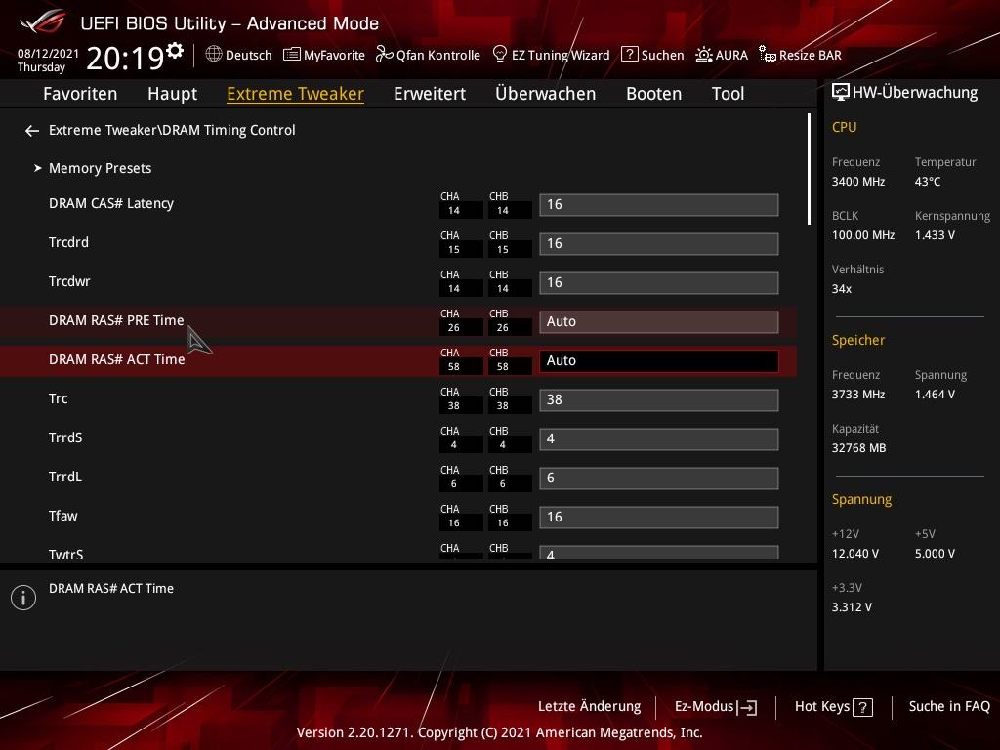Click the EZ Tuning Wizard bulb icon

500,55
